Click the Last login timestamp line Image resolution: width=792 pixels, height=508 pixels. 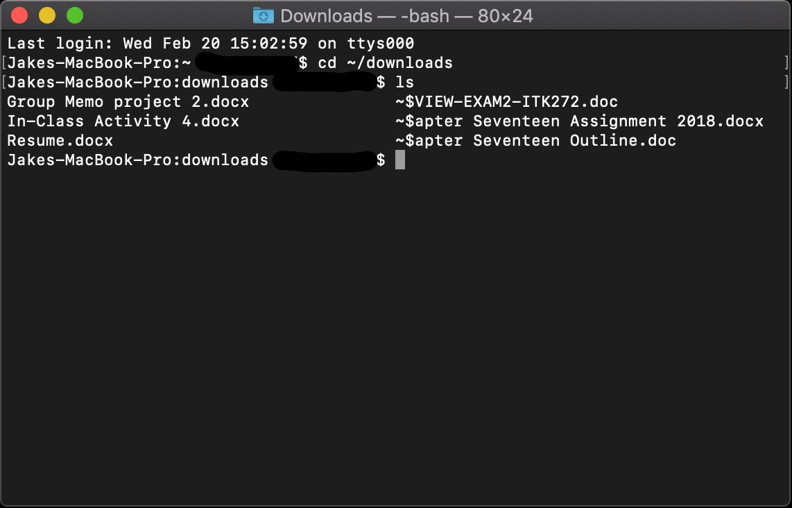click(x=207, y=43)
